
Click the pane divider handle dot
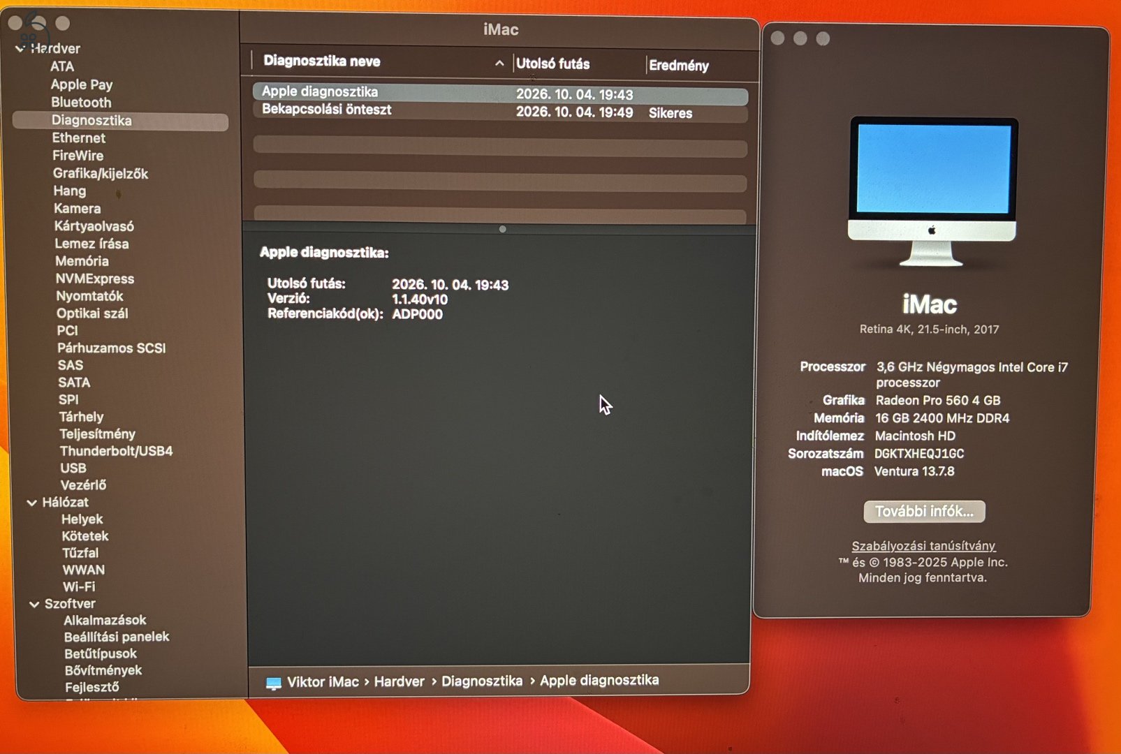coord(502,229)
